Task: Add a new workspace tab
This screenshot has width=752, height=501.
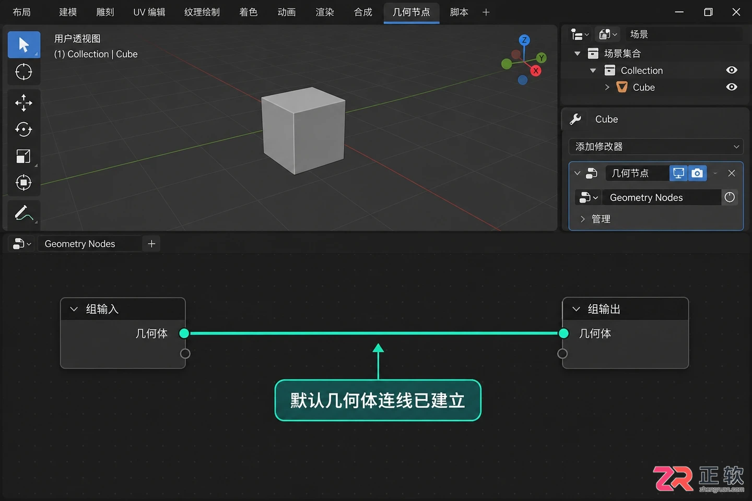Action: tap(486, 12)
